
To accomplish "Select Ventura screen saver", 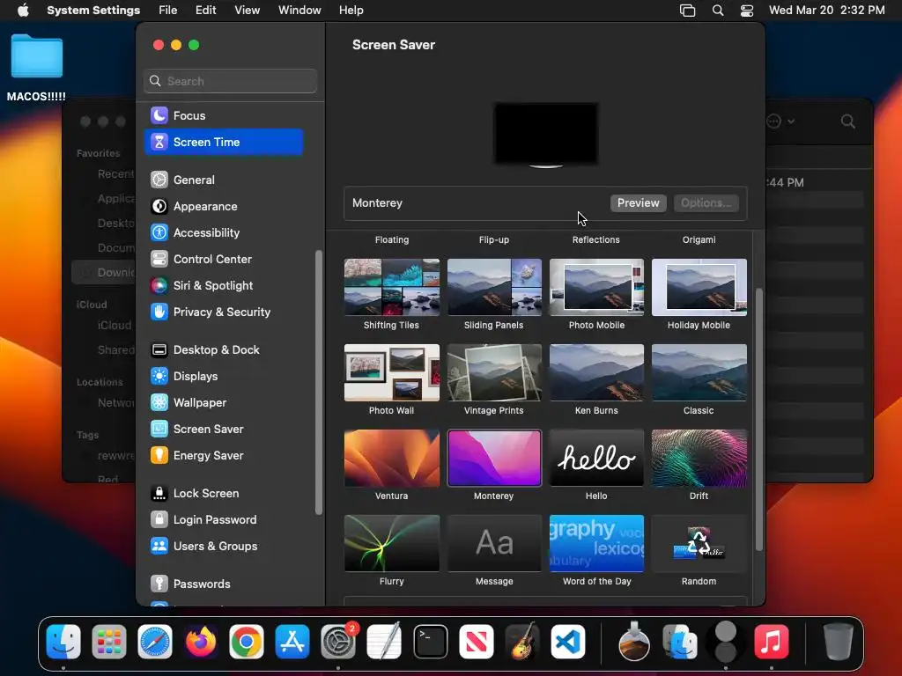I will click(392, 458).
